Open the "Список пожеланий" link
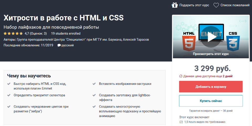252x126 pixels. click(235, 5)
